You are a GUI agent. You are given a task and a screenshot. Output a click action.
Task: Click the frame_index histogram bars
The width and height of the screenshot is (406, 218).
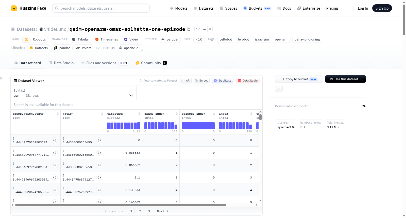(x=161, y=126)
